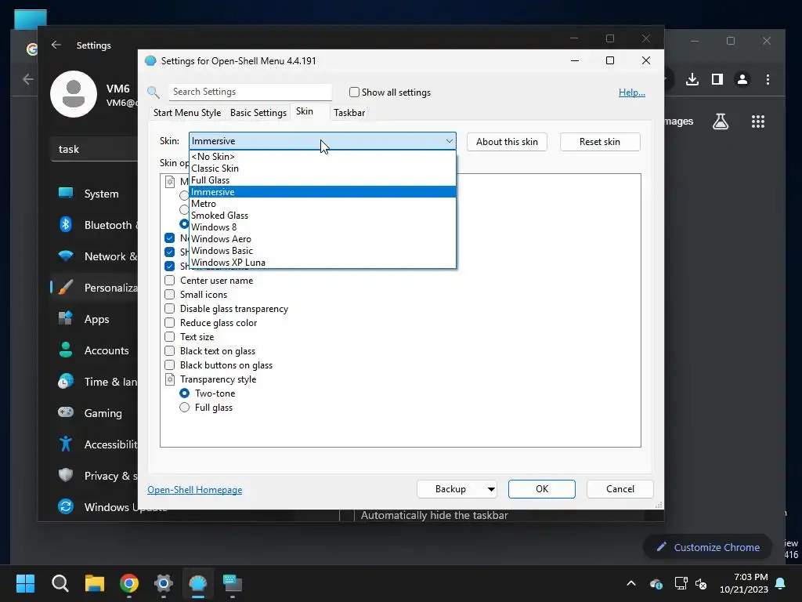
Task: Open Apps in Settings sidebar
Action: (x=94, y=319)
